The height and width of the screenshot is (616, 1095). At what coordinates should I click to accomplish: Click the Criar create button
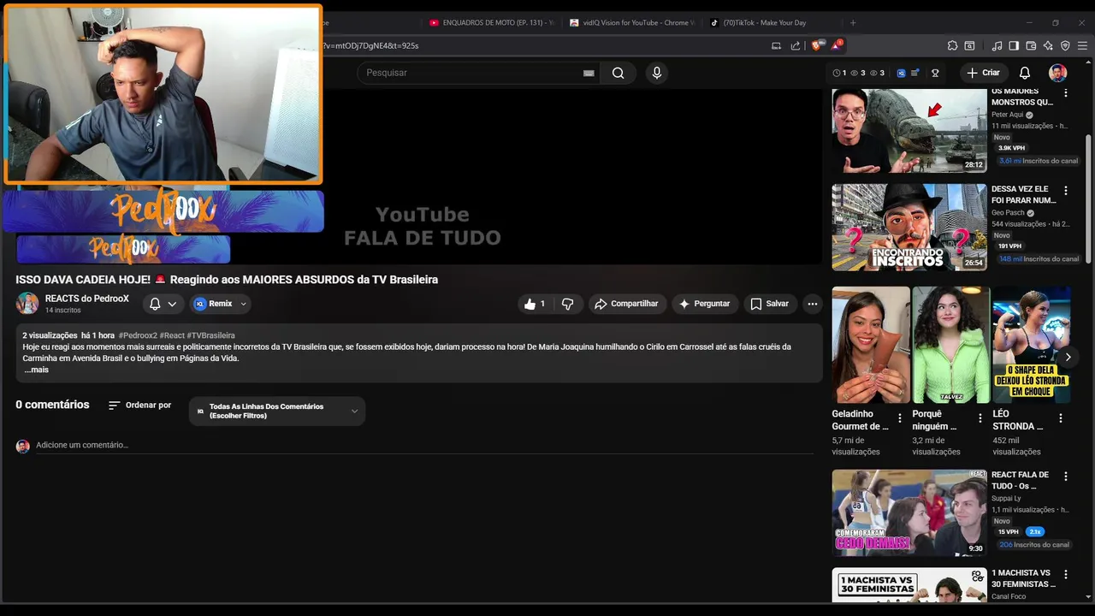[983, 73]
